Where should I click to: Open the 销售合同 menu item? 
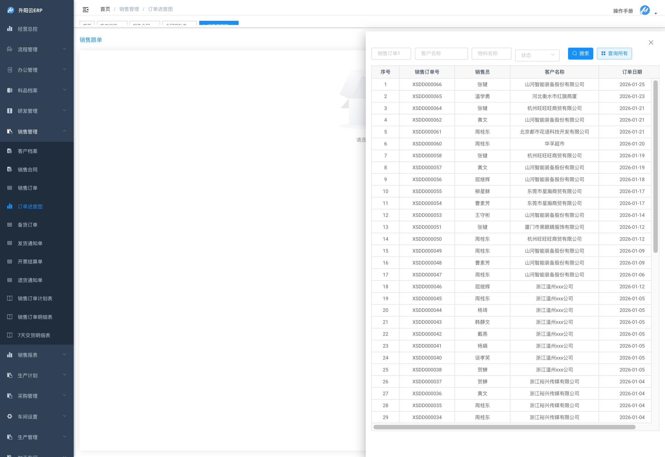pos(27,170)
